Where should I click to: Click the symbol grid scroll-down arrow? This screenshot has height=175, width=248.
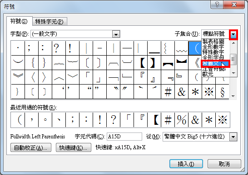pyautogui.click(x=233, y=96)
